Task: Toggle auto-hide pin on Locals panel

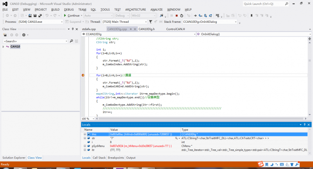Action: click(305, 124)
